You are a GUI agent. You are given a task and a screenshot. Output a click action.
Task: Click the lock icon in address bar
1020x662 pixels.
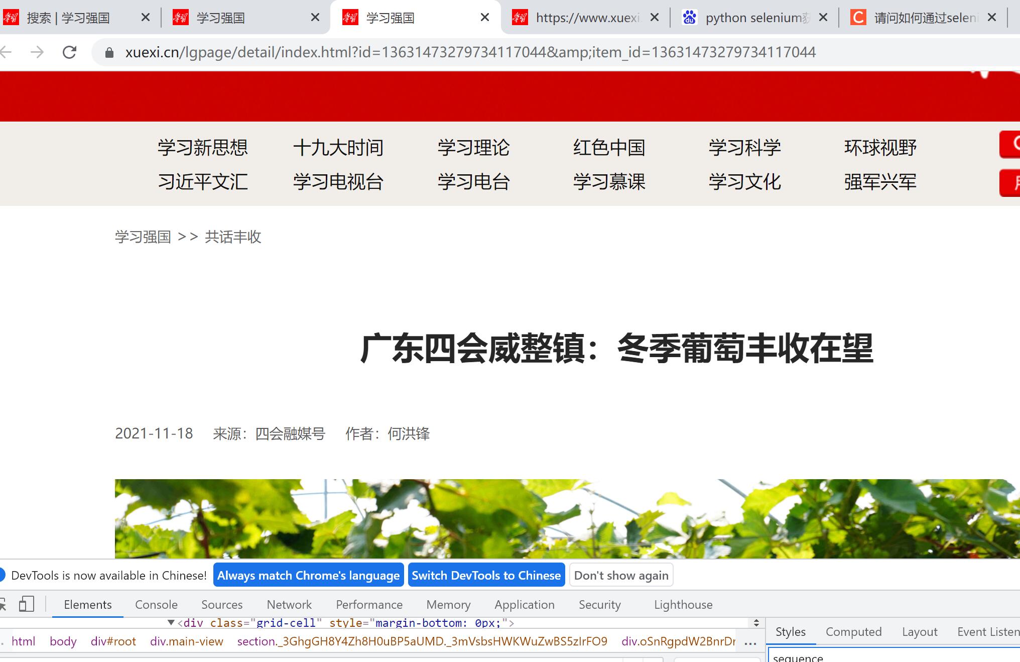click(109, 52)
